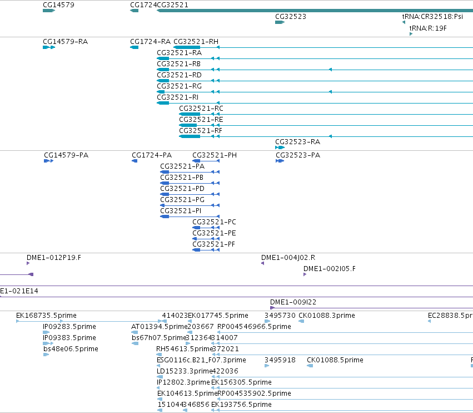
Task: Click the 3495918 EST glyph
Action: [267, 366]
